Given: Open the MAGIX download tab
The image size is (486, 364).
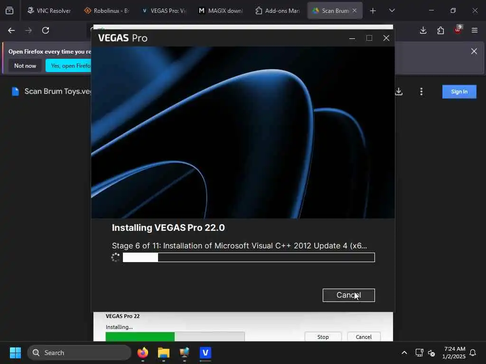Looking at the screenshot, I should [221, 10].
